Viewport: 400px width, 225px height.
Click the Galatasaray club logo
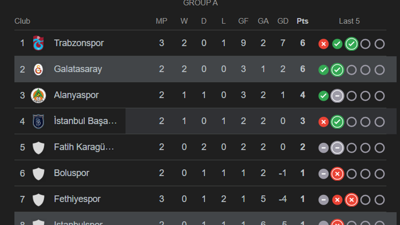[x=38, y=69]
